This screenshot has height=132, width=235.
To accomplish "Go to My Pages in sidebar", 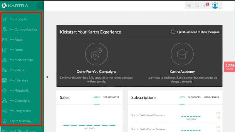I will coord(16,40).
